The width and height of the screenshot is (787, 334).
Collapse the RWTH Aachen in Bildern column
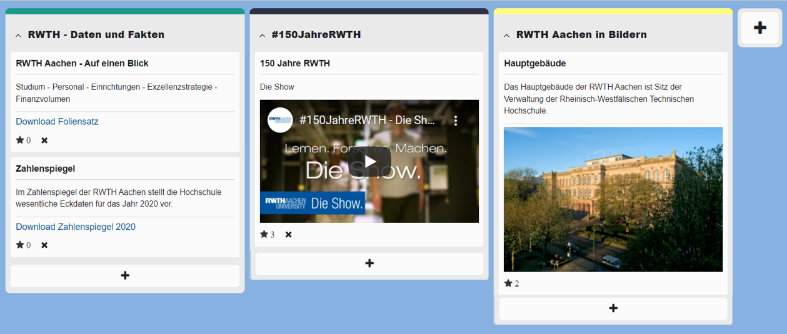[x=506, y=36]
